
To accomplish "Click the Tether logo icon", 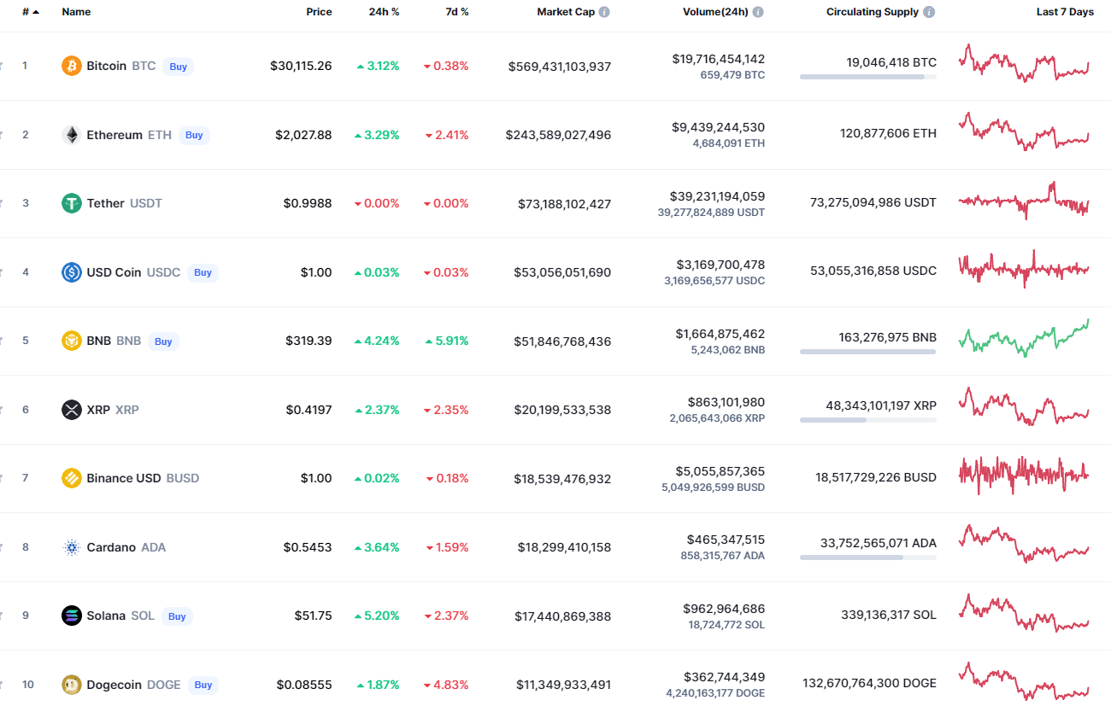I will point(72,203).
